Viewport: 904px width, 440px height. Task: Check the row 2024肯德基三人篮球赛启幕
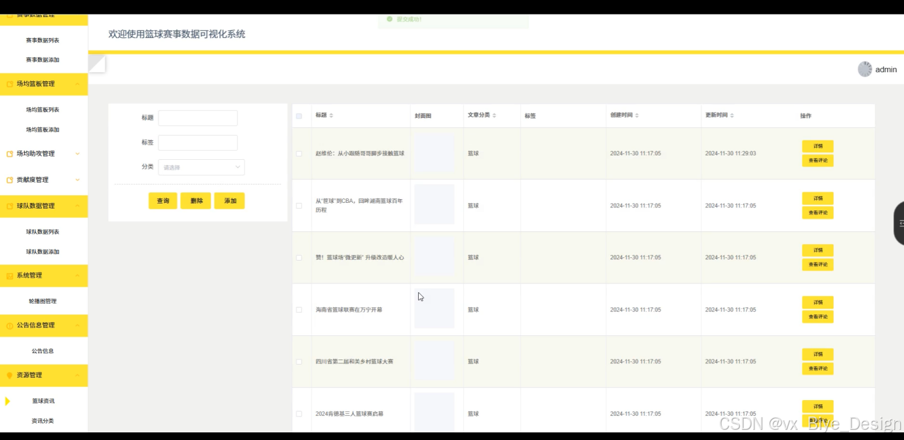[x=299, y=413]
